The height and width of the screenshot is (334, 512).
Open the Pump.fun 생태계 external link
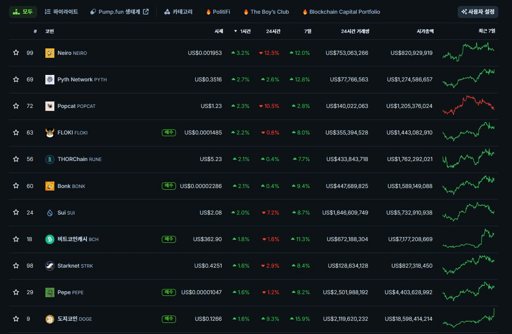pyautogui.click(x=119, y=12)
